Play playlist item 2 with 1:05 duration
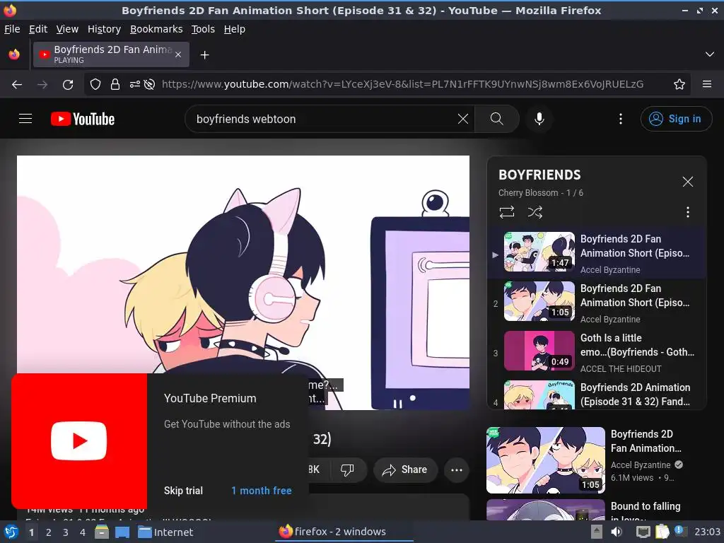Viewport: 724px width, 543px height. [x=539, y=301]
